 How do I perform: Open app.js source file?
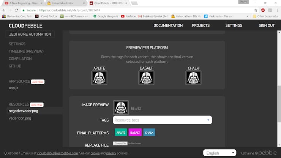click(x=13, y=88)
